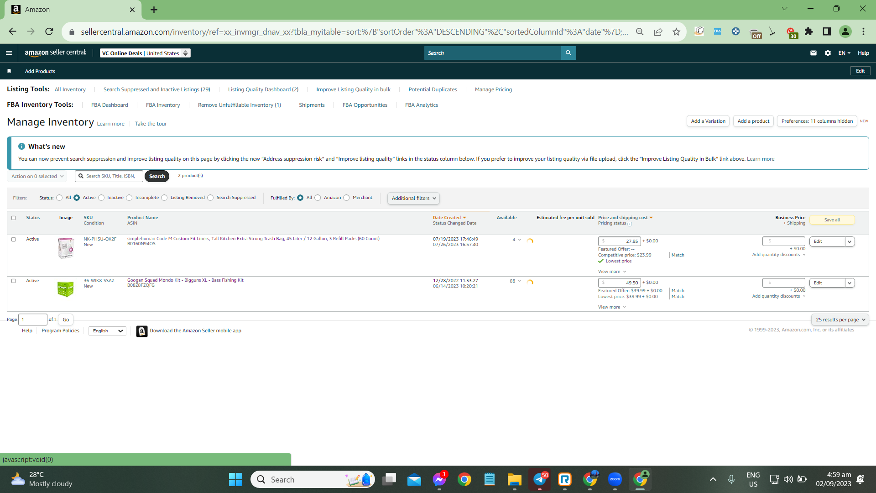Open Edit dropdown arrow for Googan Squad listing
876x493 pixels.
[x=850, y=283]
